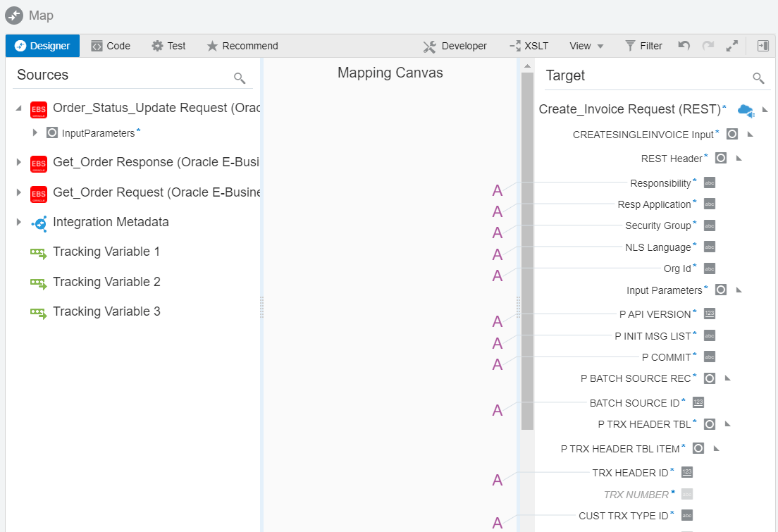
Task: Click the object icon beside REST Header
Action: pos(721,158)
